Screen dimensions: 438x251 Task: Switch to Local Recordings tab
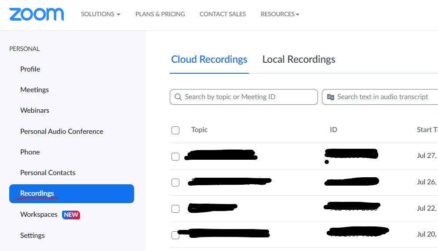coord(299,59)
